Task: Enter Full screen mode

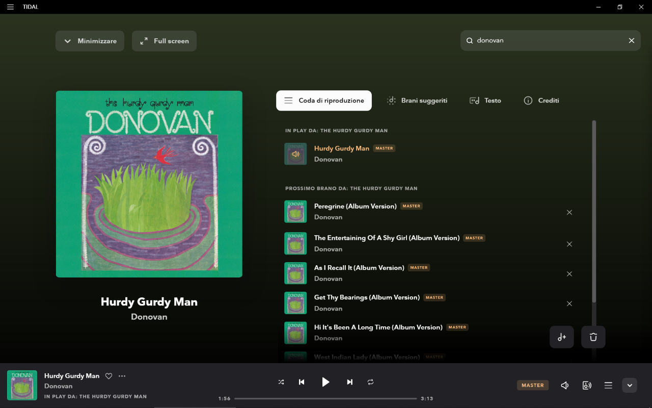Action: (164, 41)
